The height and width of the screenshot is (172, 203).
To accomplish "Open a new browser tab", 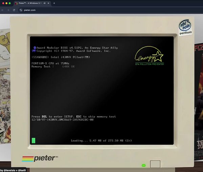I will (x=54, y=3).
